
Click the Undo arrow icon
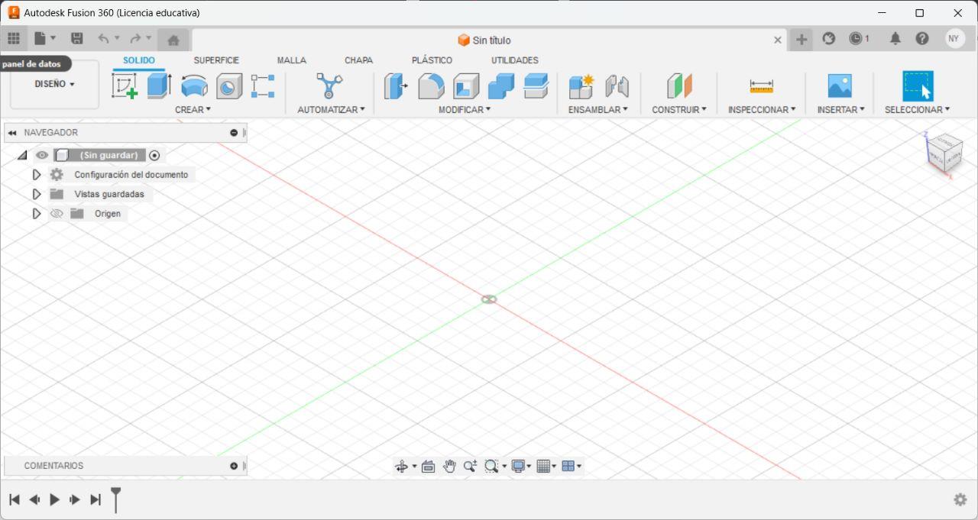tap(103, 38)
